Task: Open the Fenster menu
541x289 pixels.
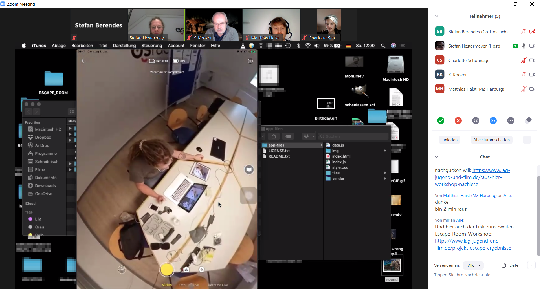Action: tap(198, 46)
